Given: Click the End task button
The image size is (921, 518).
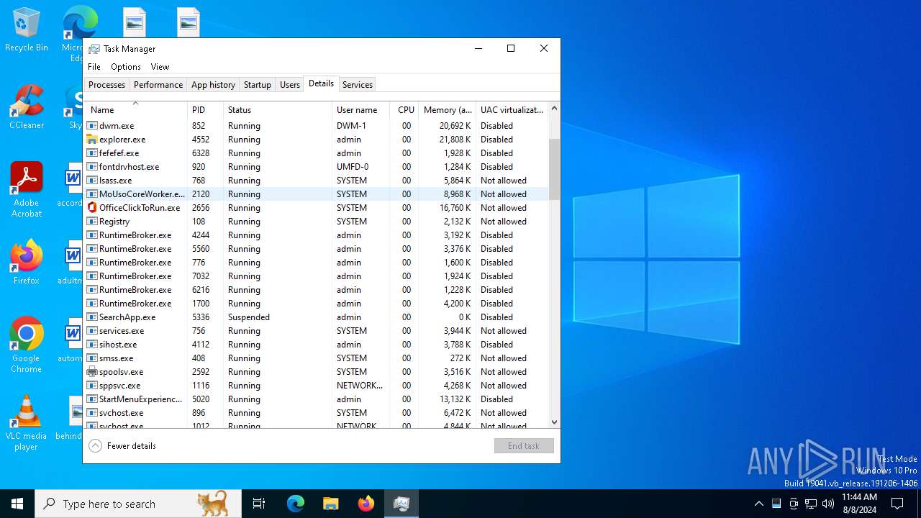Looking at the screenshot, I should point(524,446).
